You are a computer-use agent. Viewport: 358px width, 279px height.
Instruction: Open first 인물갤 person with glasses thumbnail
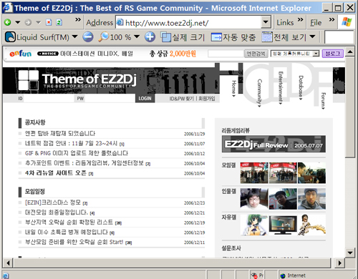(254, 199)
